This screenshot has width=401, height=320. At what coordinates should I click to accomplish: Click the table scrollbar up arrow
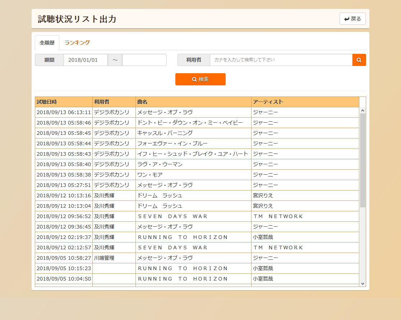(x=363, y=110)
